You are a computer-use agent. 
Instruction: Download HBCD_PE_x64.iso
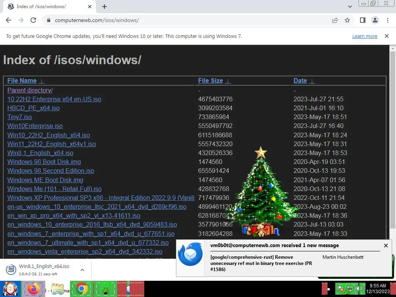(x=33, y=108)
